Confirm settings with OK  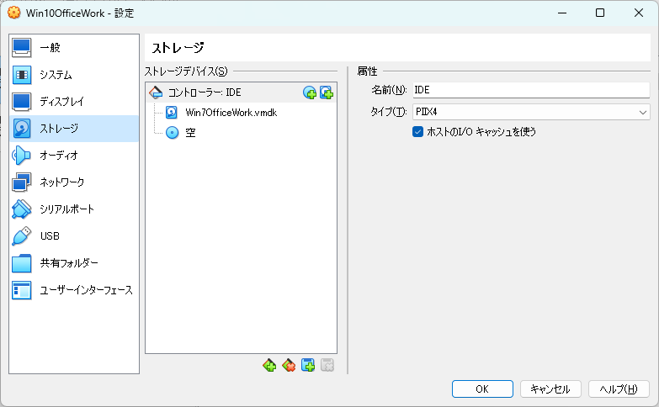coord(482,389)
